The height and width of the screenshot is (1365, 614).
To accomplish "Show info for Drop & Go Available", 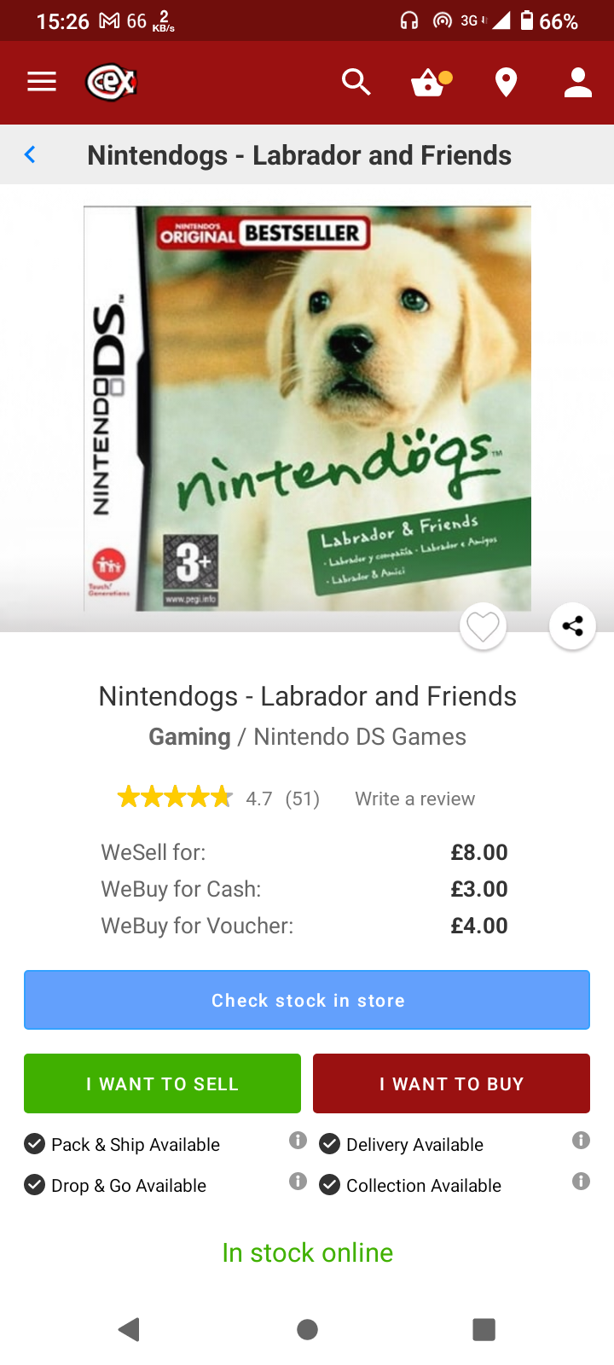I will point(298,1182).
